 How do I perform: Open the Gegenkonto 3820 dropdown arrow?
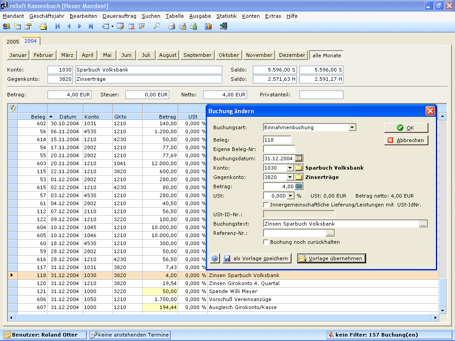(290, 177)
